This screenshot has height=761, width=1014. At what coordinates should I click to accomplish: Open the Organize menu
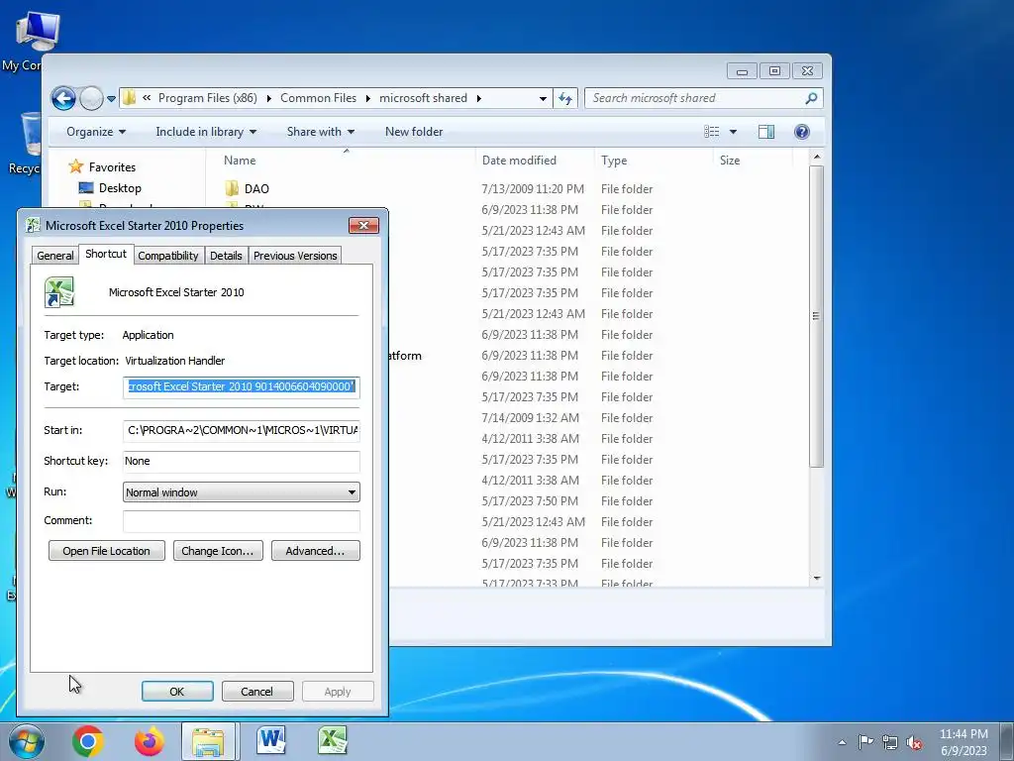(96, 132)
